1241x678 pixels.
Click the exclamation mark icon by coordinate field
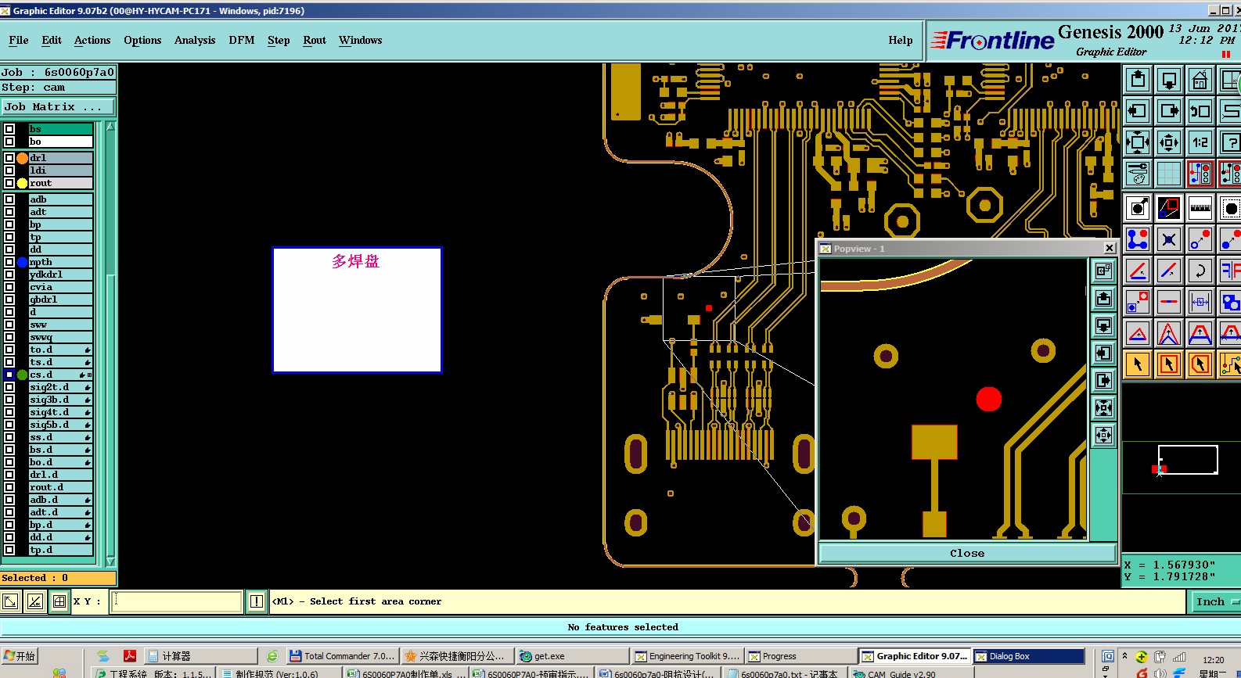pos(257,601)
